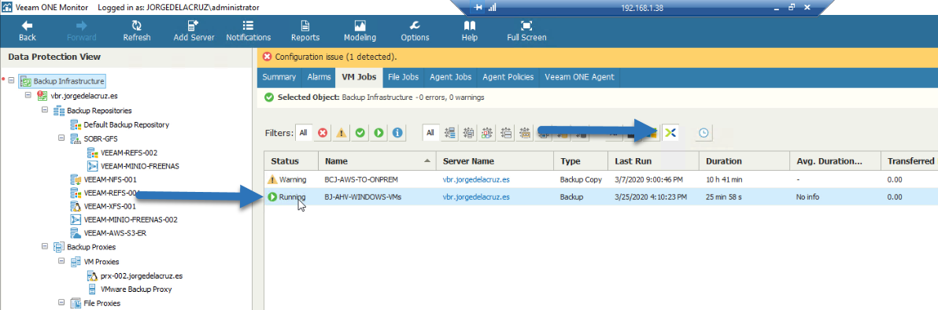Open the Reports toolbar item
This screenshot has width=938, height=310.
tap(305, 31)
